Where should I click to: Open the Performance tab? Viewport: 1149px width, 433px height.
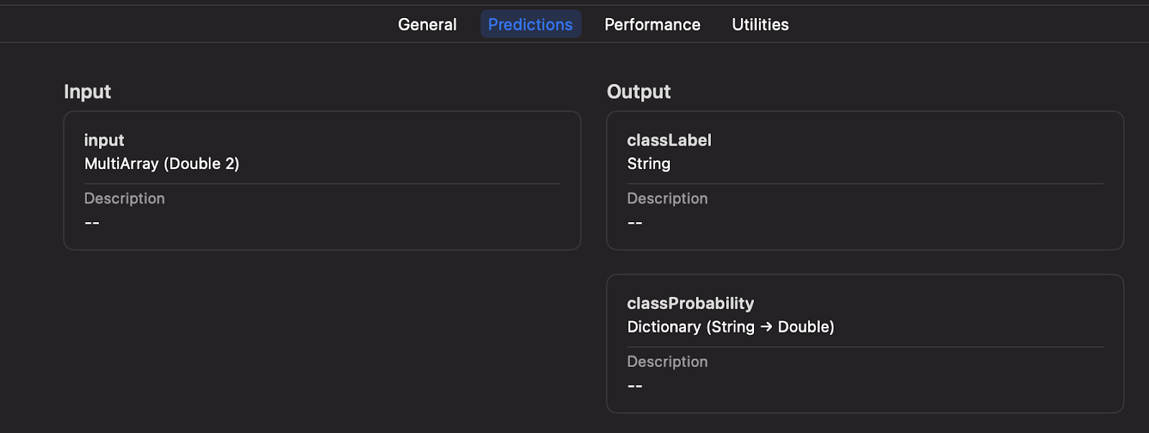point(652,24)
